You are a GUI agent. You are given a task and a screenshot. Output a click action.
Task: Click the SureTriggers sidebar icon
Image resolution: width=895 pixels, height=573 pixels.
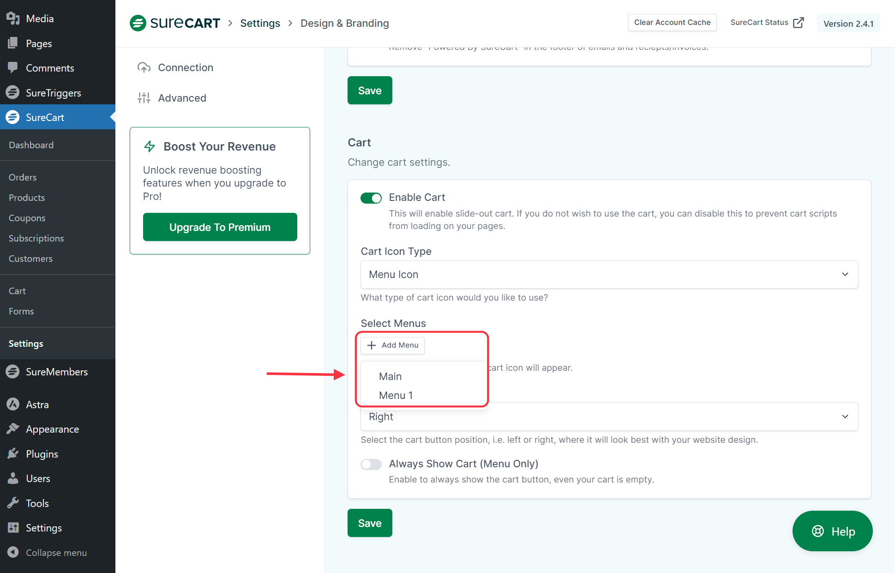coord(13,93)
